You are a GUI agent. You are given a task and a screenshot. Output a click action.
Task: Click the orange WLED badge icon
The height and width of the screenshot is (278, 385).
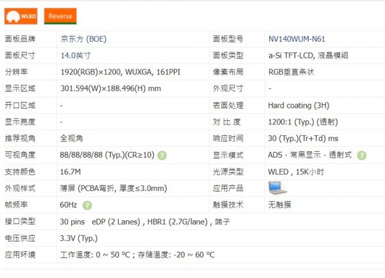pos(21,16)
